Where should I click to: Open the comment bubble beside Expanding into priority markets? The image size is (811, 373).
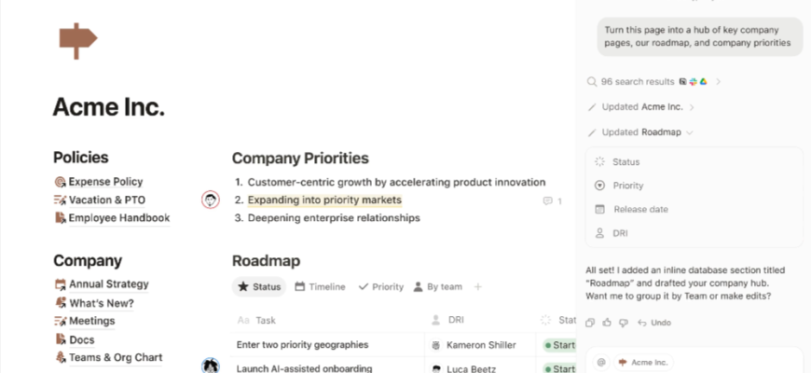tap(548, 200)
